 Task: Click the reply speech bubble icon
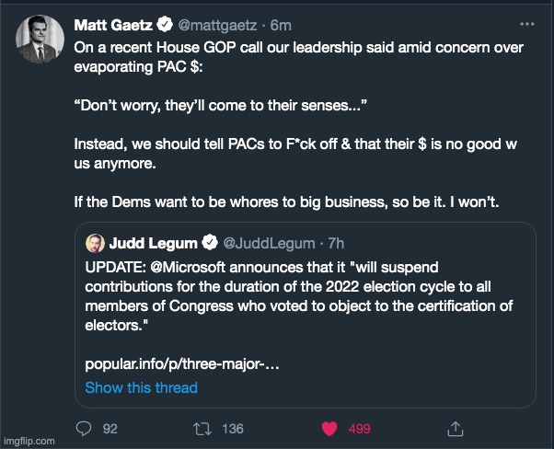tap(84, 428)
